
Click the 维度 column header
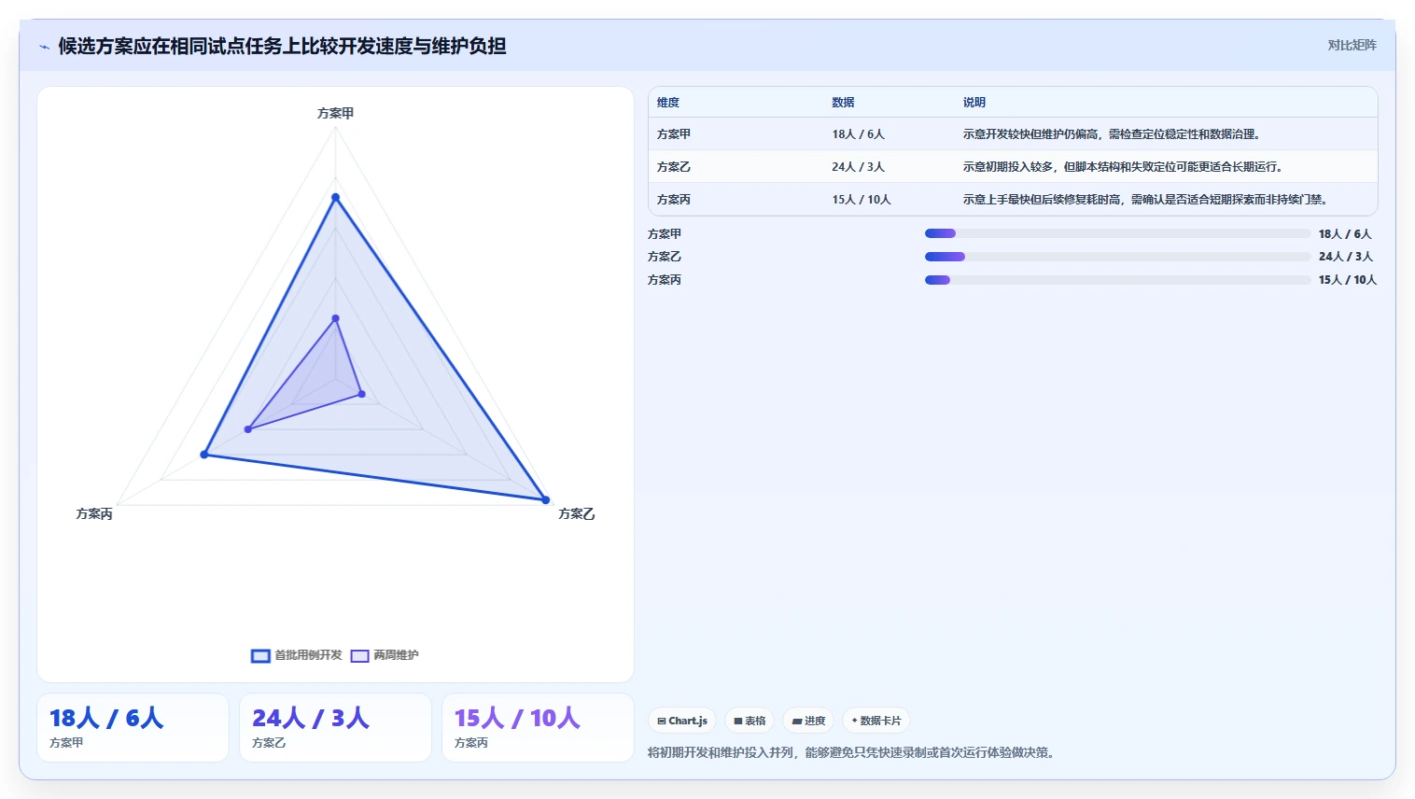(668, 103)
